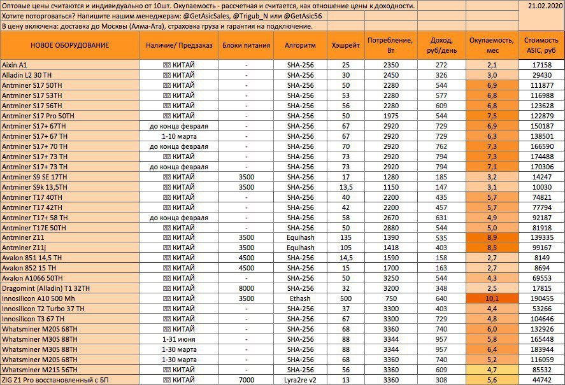This screenshot has width=565, height=385.
Task: Click the 'Antminer S17 Pro 50TH' cell
Action: click(69, 116)
